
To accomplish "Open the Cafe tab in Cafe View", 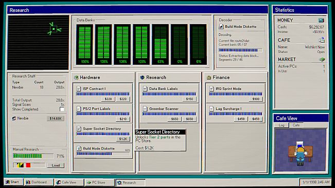I will [x=296, y=125].
